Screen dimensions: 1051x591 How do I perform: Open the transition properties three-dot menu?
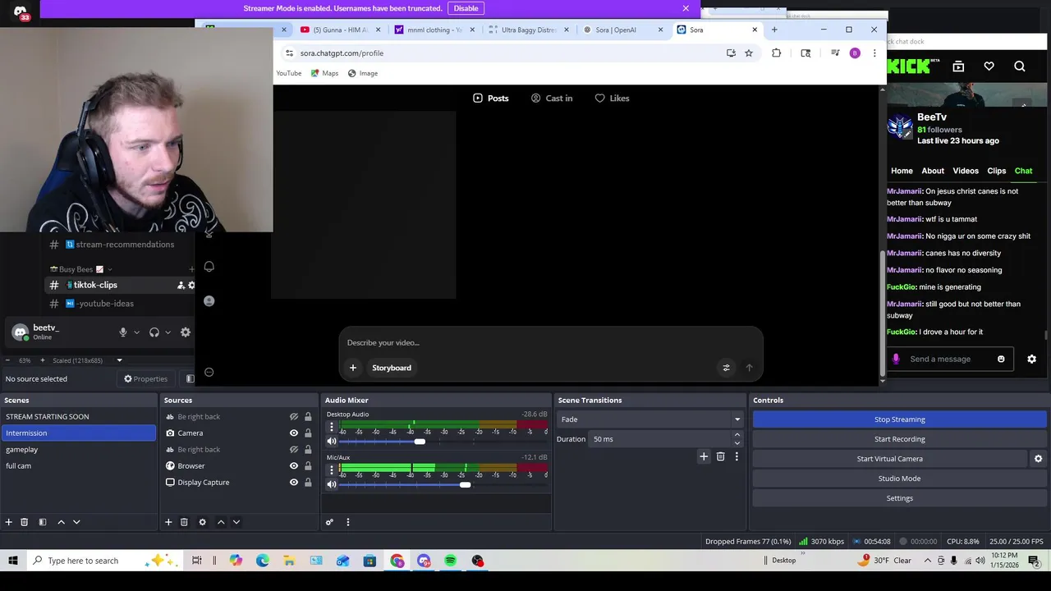(x=737, y=456)
